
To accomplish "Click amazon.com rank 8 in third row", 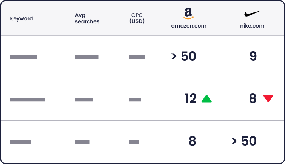I will 192,141.
